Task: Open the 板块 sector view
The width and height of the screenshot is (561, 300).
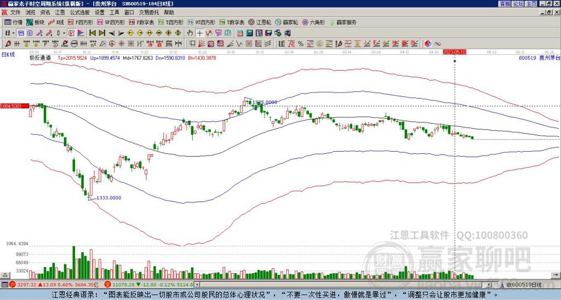Action: 36,22
